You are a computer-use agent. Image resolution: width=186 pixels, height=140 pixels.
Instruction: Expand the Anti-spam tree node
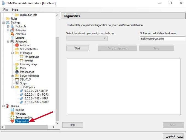tap(8, 30)
